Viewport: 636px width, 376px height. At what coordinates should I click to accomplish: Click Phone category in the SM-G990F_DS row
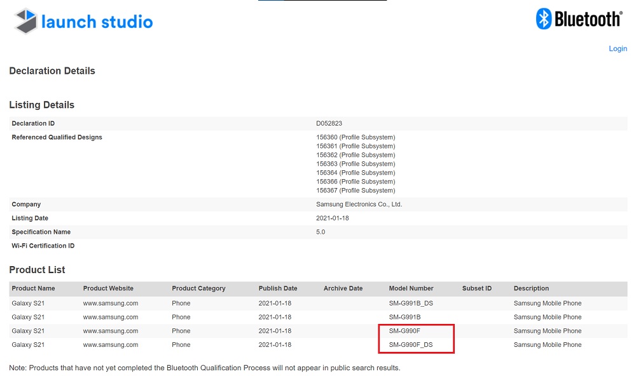[x=181, y=345]
